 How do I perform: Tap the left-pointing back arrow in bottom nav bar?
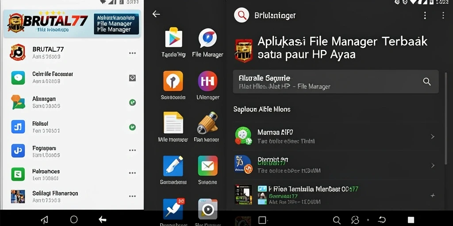[103, 220]
